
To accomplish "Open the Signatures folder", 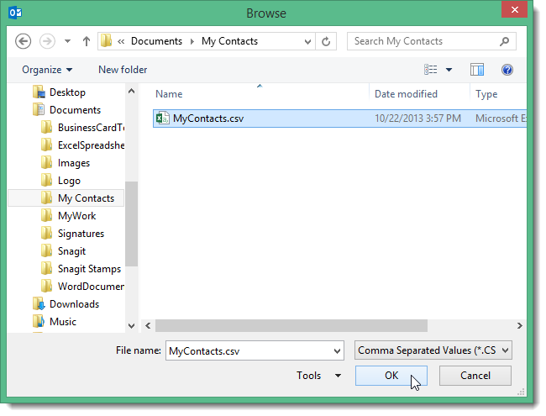I will 81,234.
